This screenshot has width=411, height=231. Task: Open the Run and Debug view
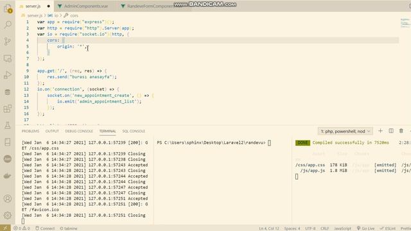(x=8, y=75)
